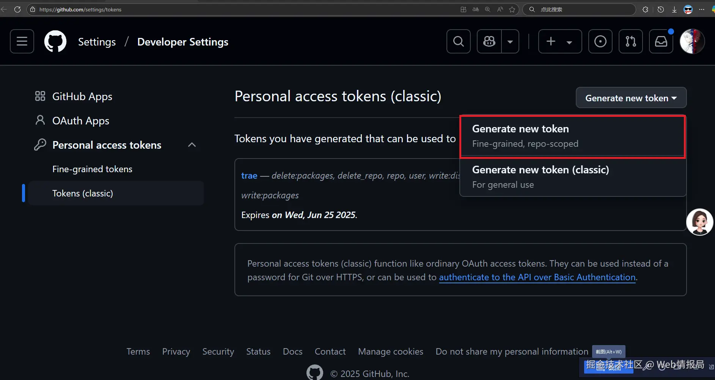Open the Copilot menu icon

[x=489, y=41]
